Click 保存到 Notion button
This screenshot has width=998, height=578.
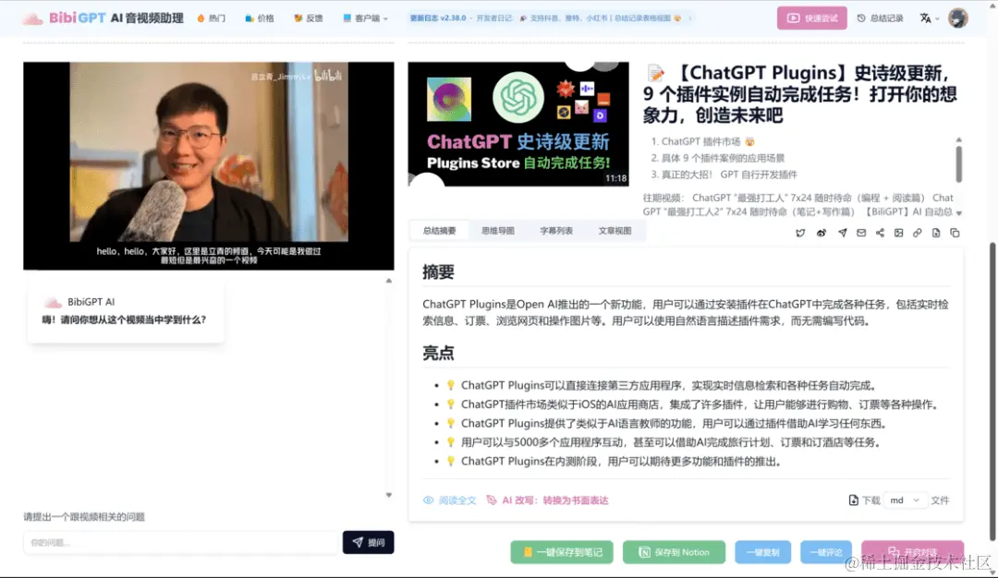point(674,552)
